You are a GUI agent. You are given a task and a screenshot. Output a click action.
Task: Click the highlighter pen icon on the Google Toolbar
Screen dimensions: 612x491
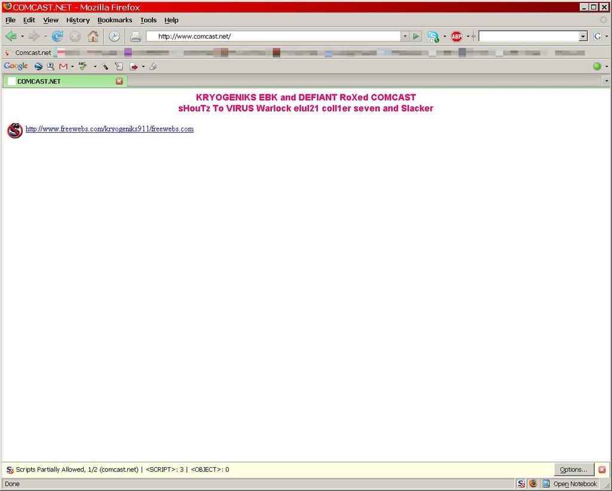point(105,67)
